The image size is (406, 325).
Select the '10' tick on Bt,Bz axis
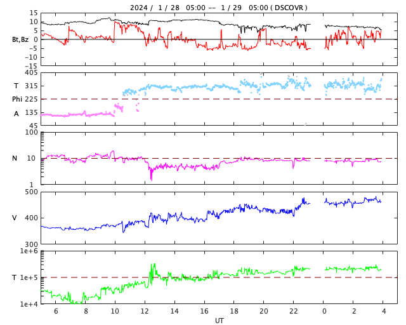coord(34,22)
